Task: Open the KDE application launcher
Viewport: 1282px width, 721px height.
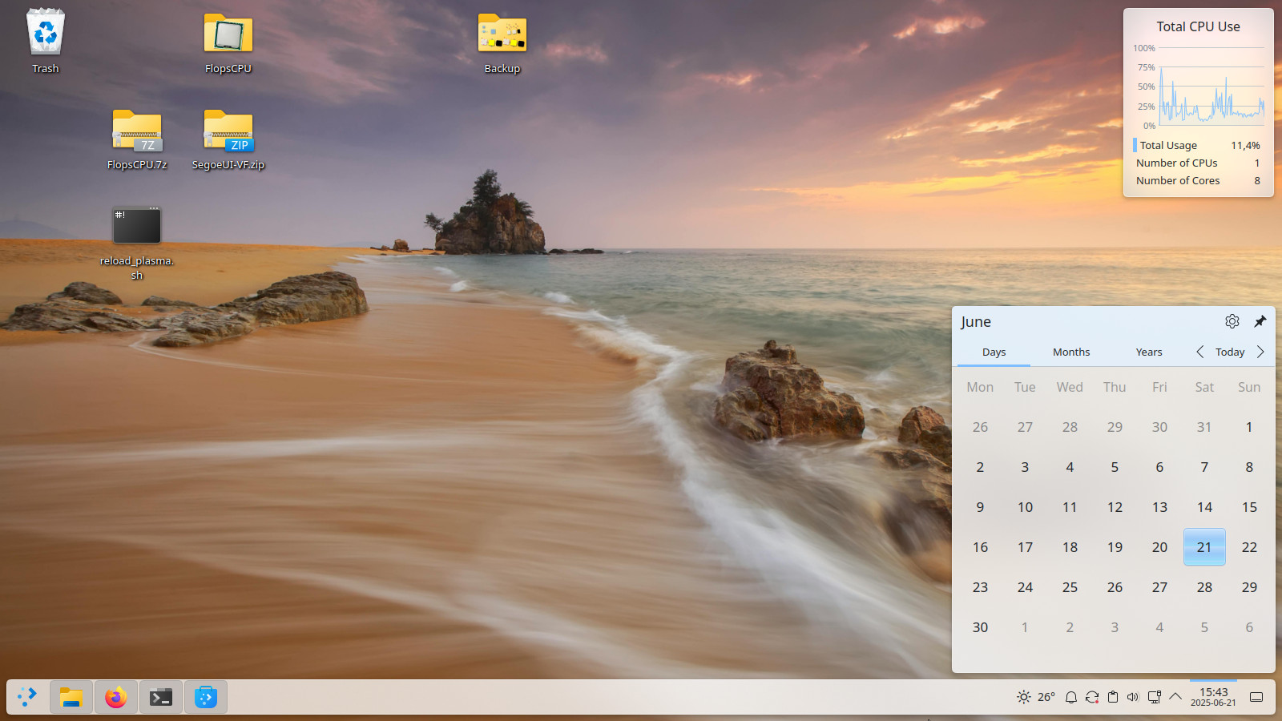Action: [27, 697]
